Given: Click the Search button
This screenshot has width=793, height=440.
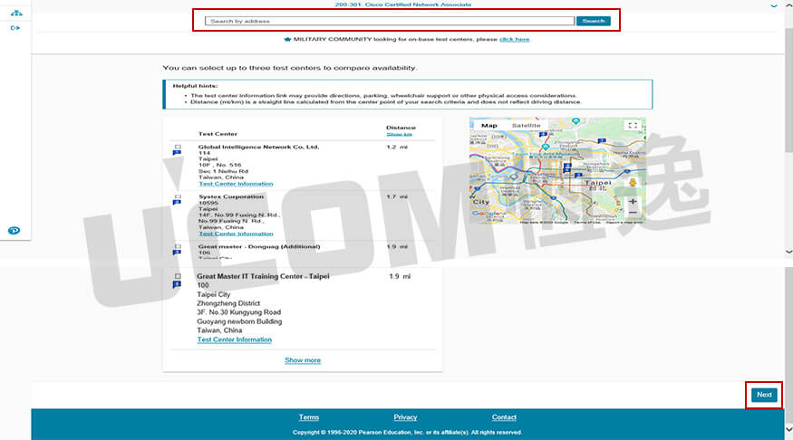Looking at the screenshot, I should [594, 21].
